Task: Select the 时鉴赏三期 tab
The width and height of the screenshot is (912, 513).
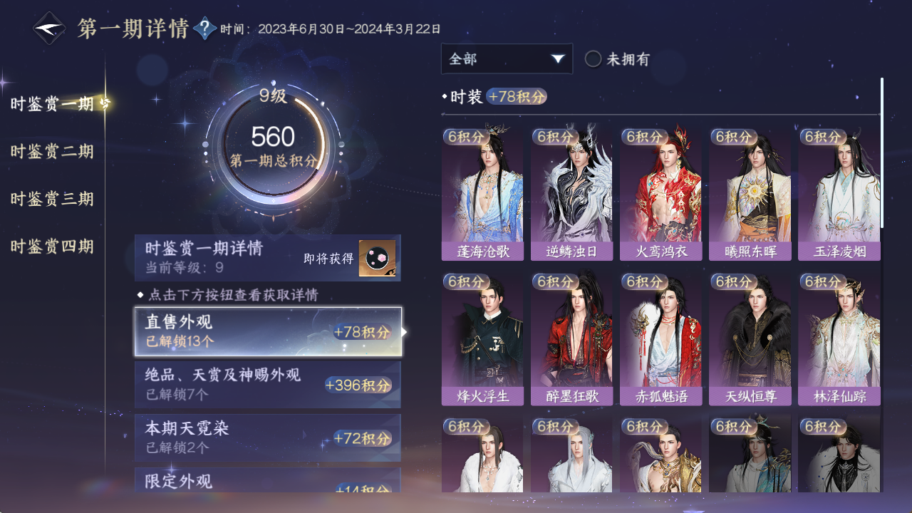Action: click(52, 199)
